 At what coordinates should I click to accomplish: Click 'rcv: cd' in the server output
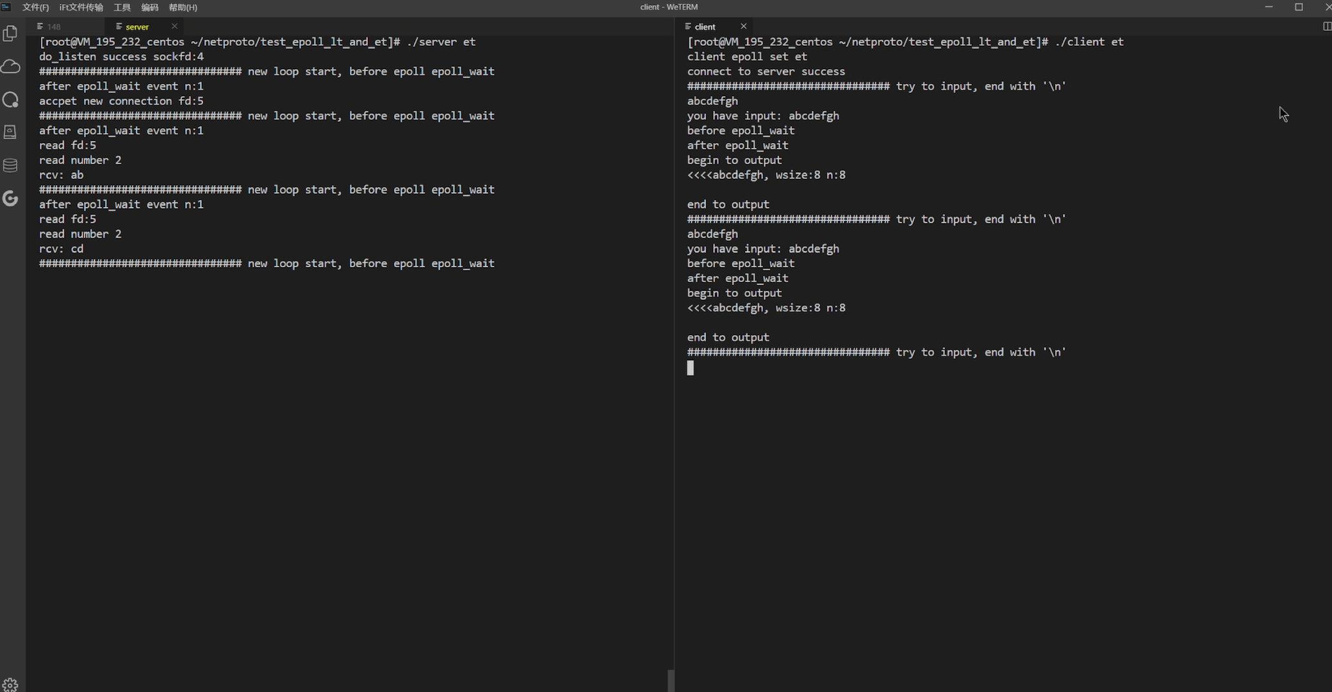click(x=61, y=249)
